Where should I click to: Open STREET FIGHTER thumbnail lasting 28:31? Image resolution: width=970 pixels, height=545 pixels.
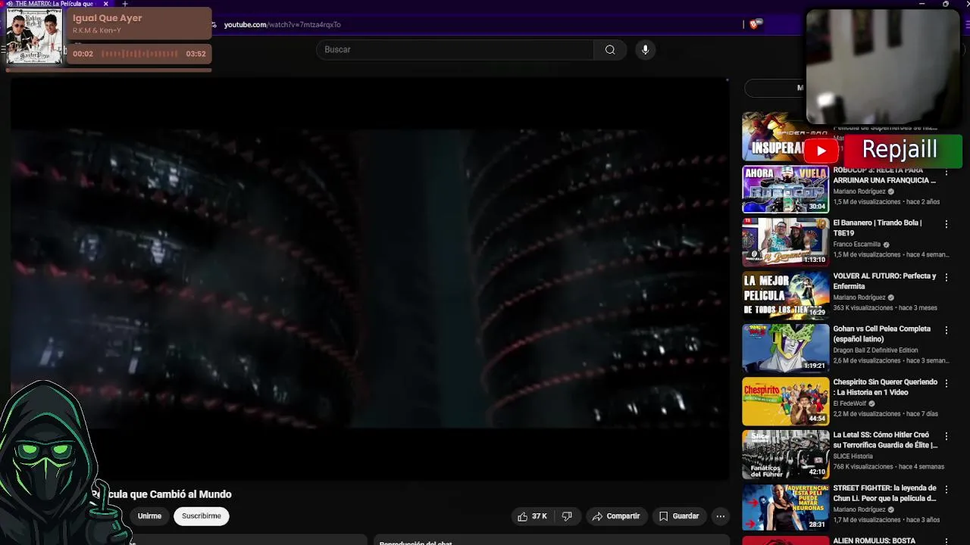coord(786,507)
